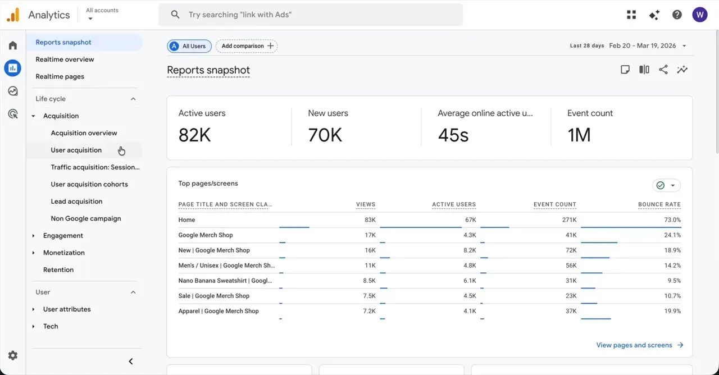Screen dimensions: 719x375
Task: Click the Active users metric card
Action: point(229,129)
